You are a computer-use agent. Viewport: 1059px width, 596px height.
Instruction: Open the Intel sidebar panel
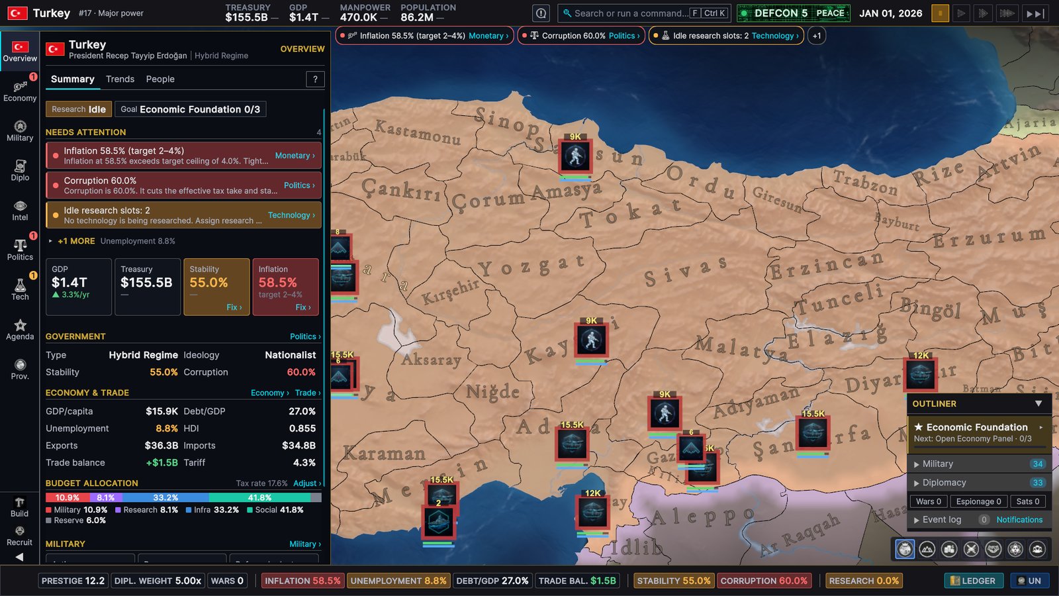point(20,211)
